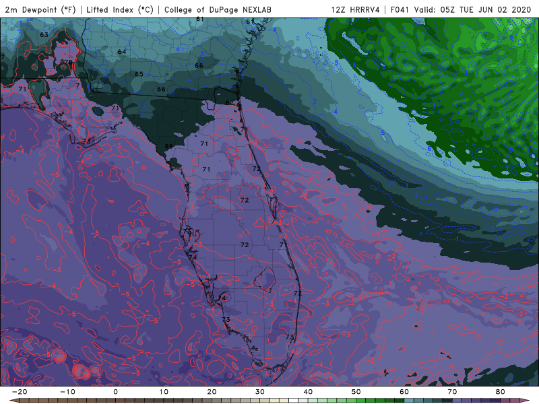Click the positive '20' color scale label

click(212, 392)
